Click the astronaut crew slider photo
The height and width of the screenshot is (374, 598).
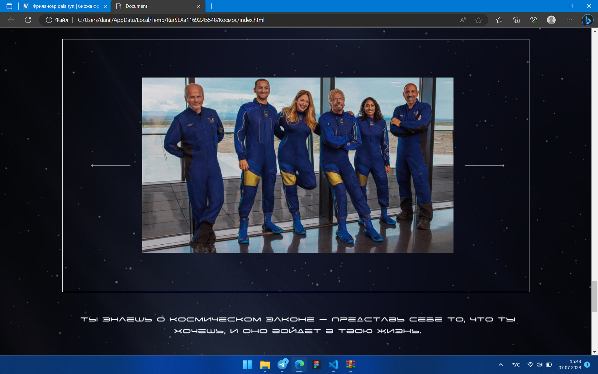pos(298,165)
